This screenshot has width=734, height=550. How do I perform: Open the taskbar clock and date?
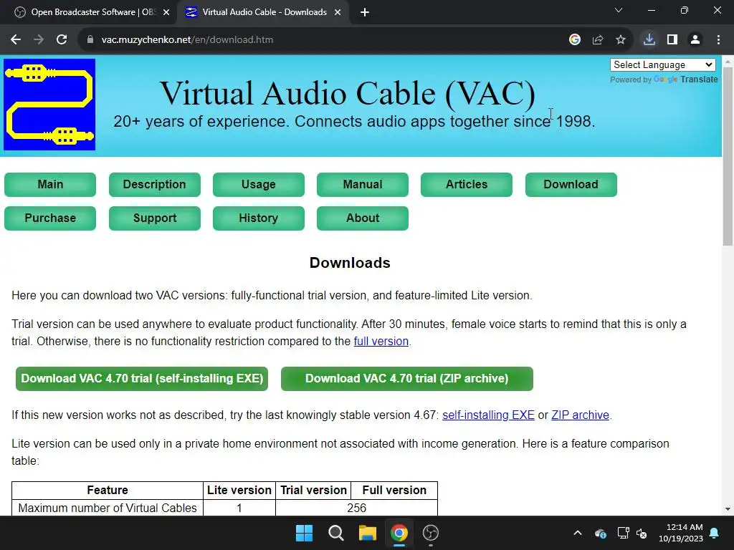click(x=681, y=533)
